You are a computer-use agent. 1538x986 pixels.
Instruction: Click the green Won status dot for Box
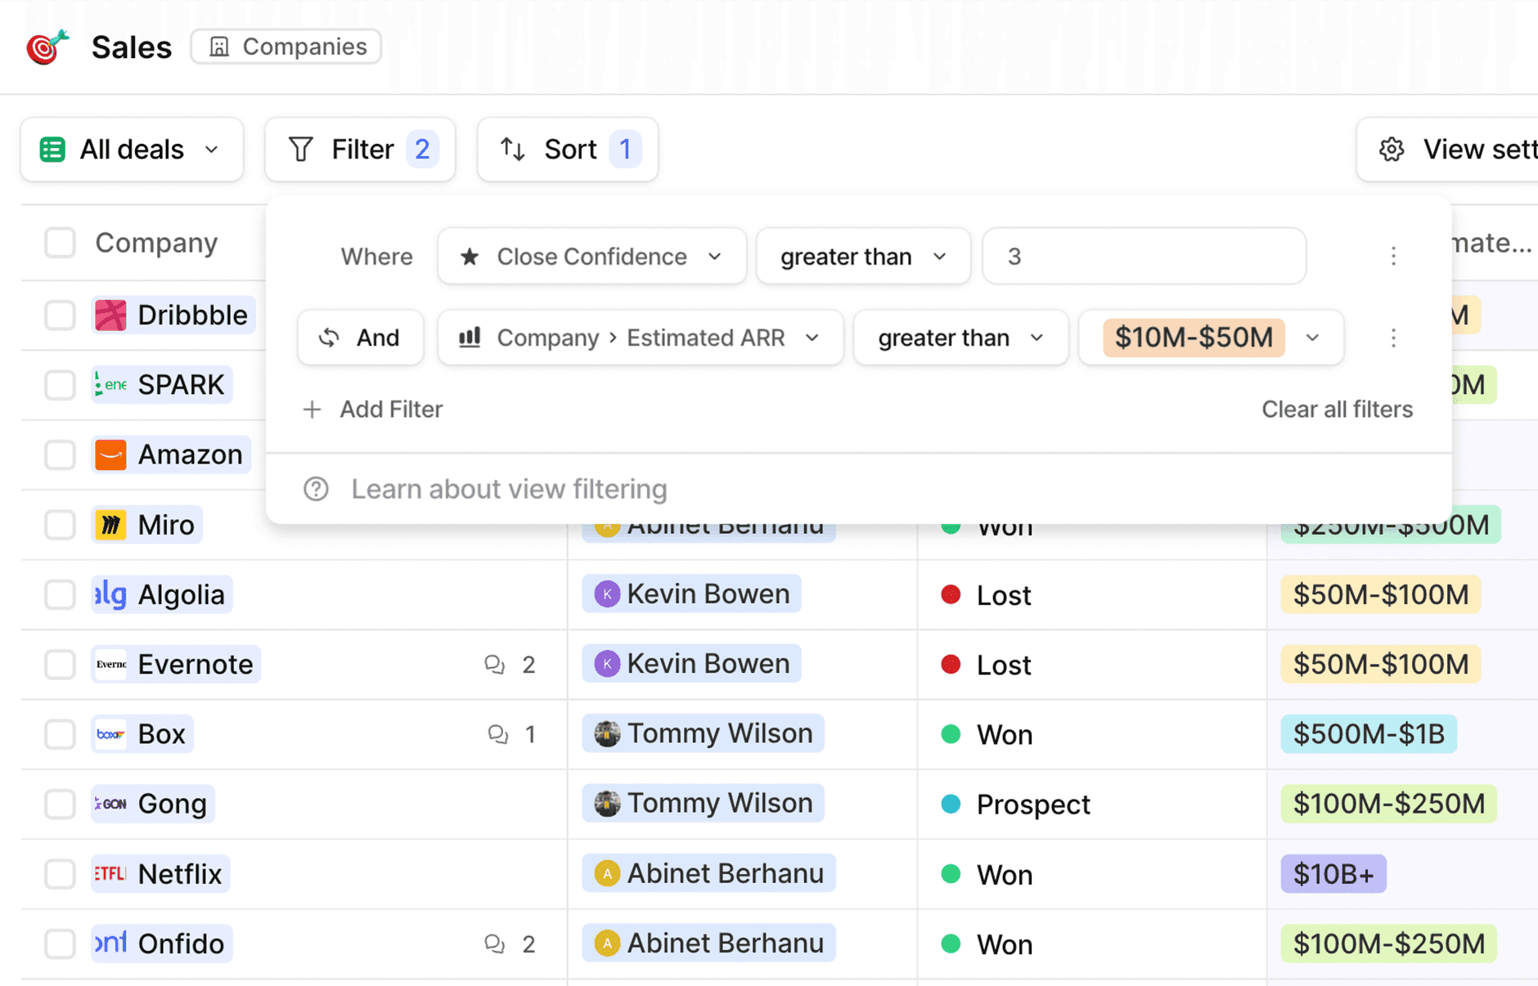(x=950, y=734)
